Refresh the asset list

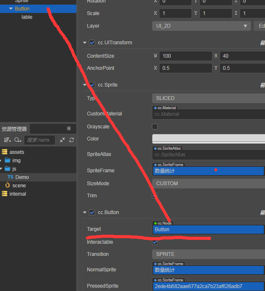click(71, 140)
